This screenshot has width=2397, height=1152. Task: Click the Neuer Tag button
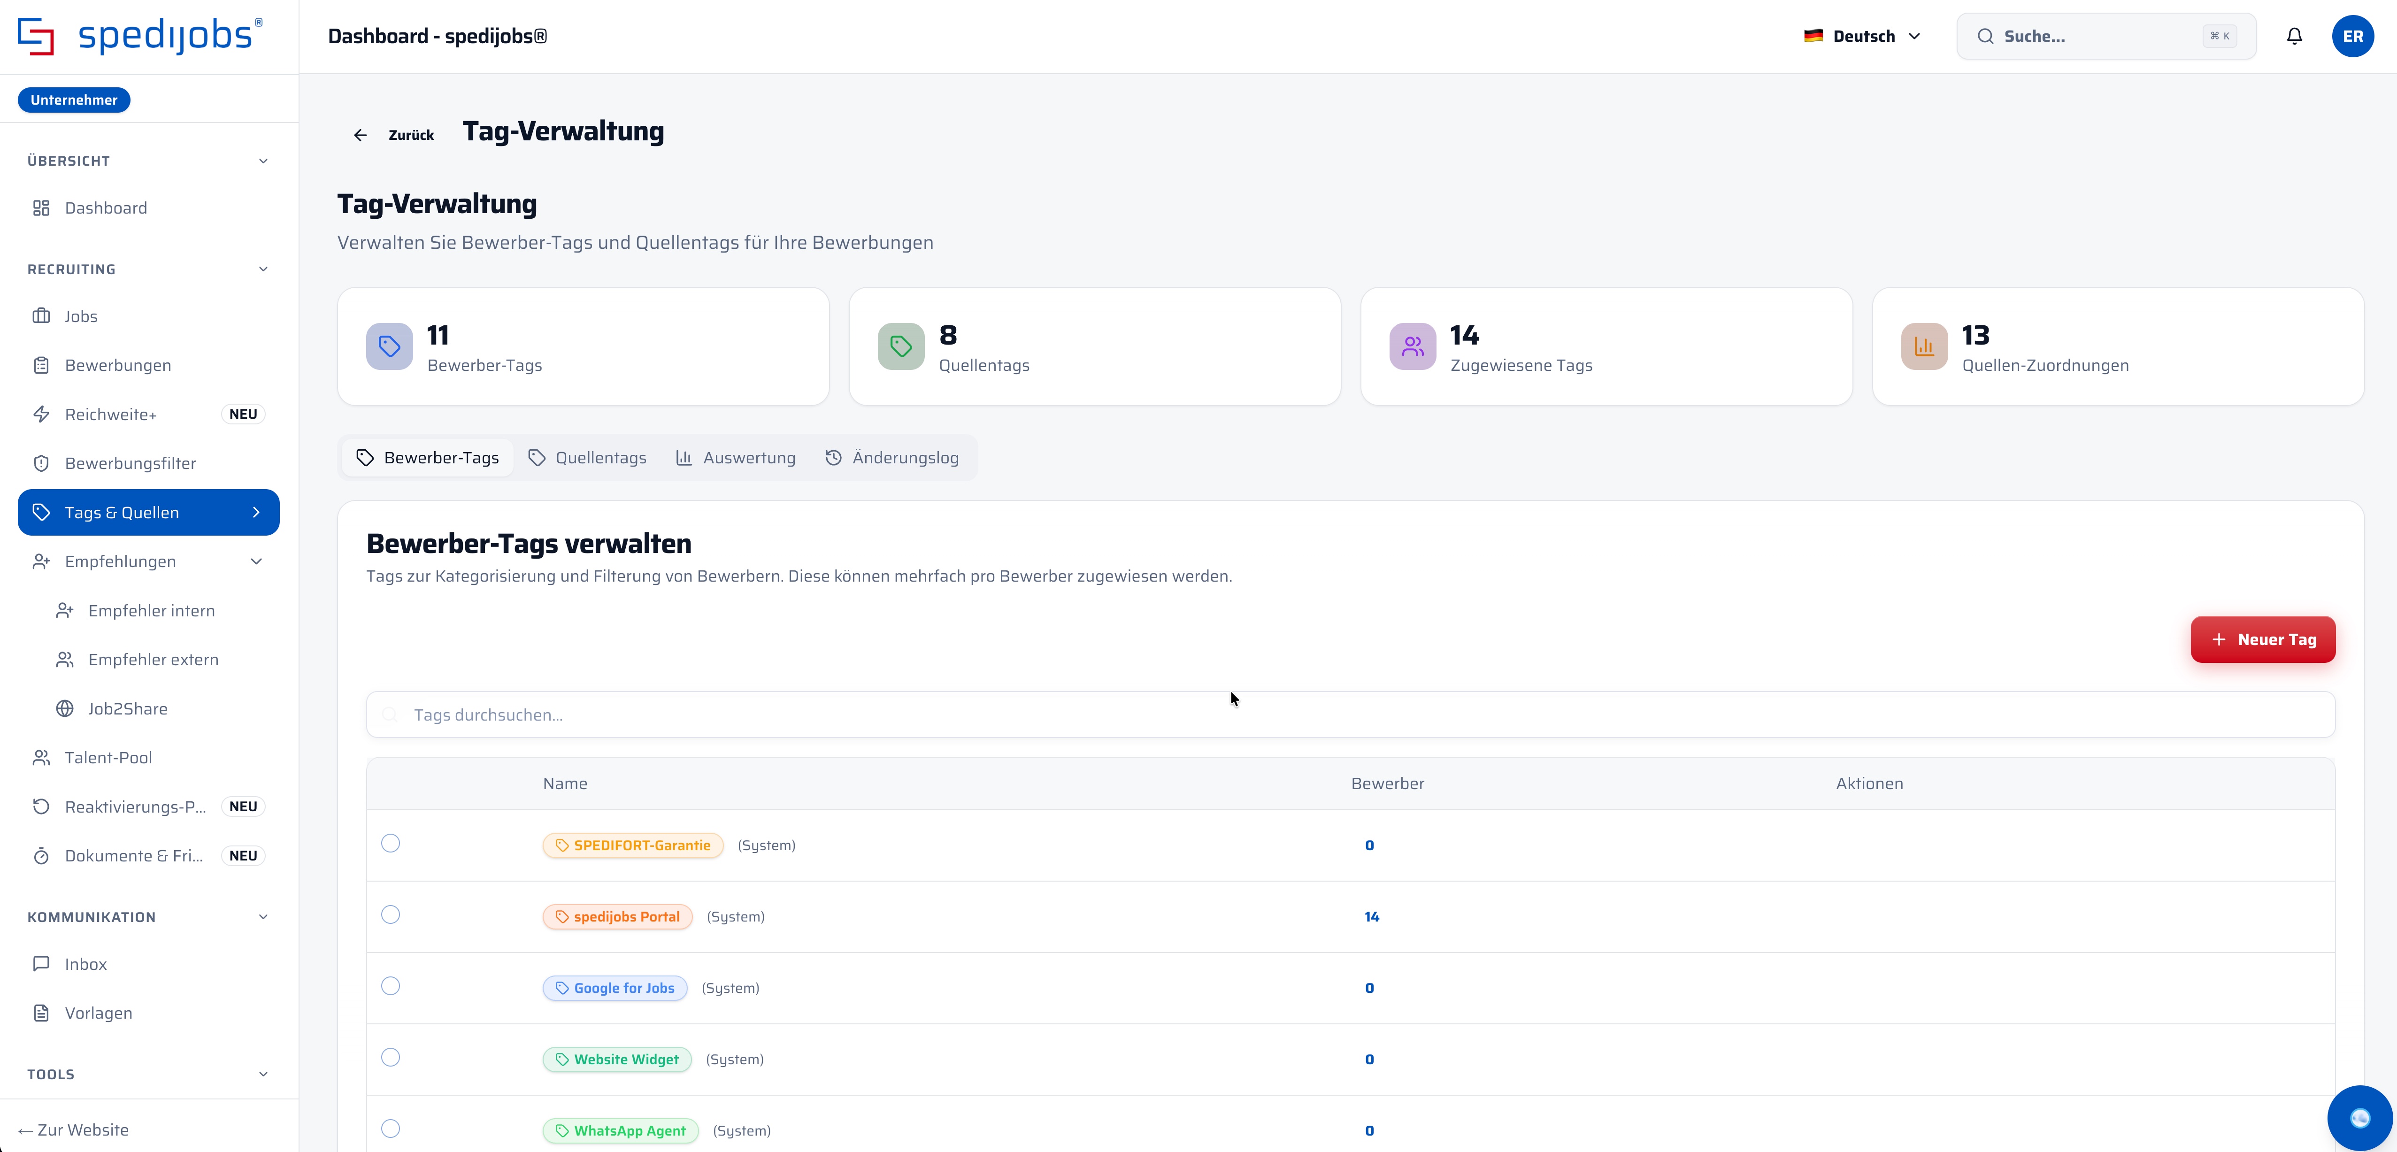2263,639
